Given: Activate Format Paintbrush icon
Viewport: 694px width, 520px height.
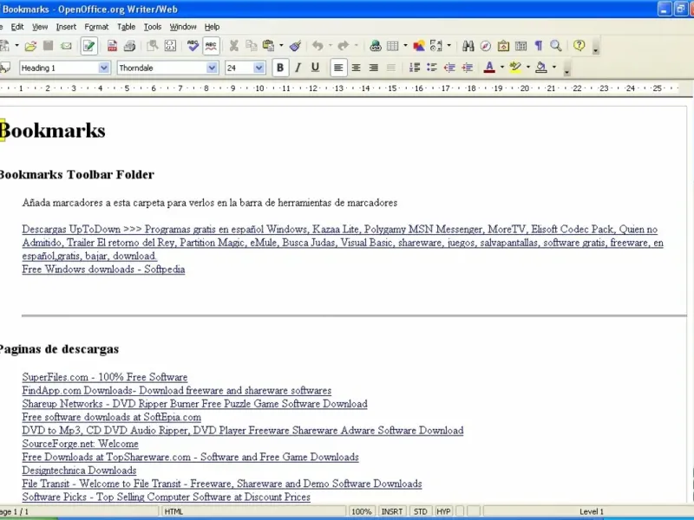Looking at the screenshot, I should pos(295,46).
